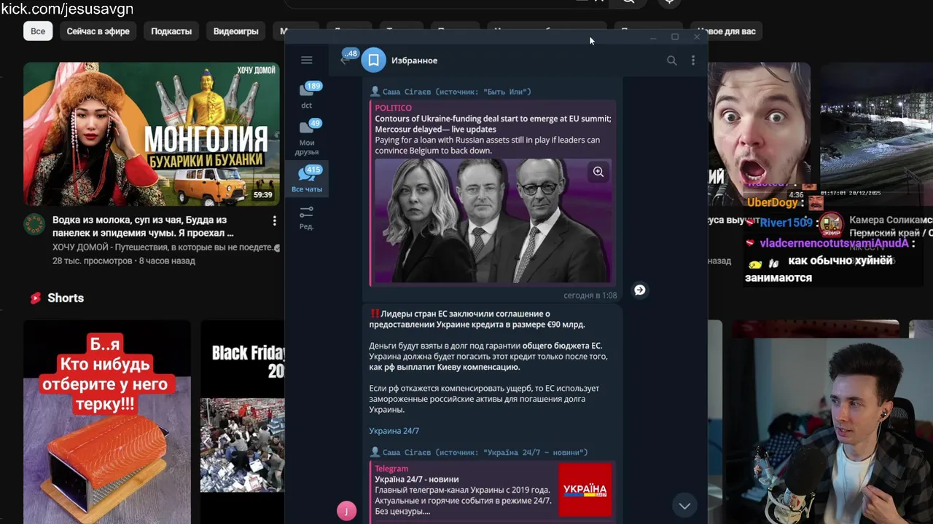
Task: Go back using the chat back arrow
Action: [346, 60]
